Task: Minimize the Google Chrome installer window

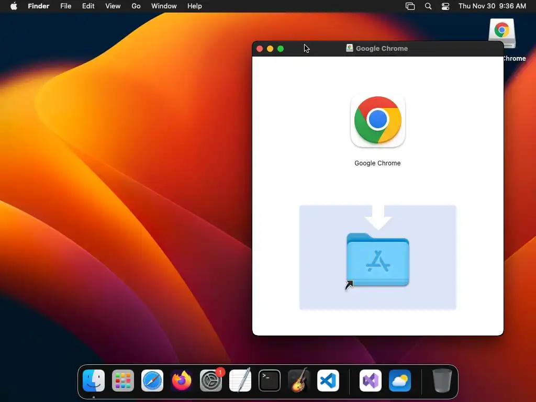Action: [270, 49]
